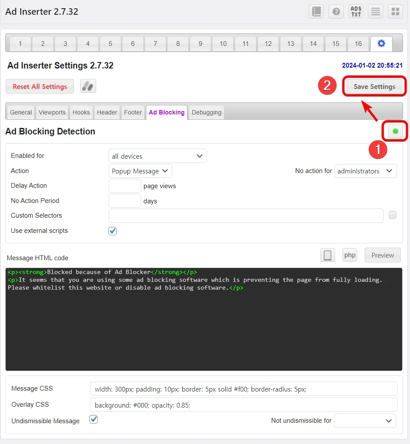The width and height of the screenshot is (410, 444).
Task: Open block tab 3
Action: point(65,44)
